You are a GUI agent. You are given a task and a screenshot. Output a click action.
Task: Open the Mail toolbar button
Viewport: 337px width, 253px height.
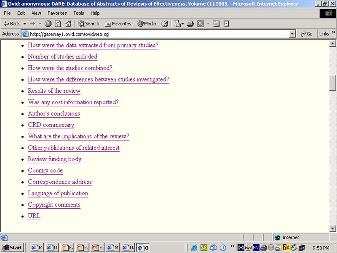[178, 24]
